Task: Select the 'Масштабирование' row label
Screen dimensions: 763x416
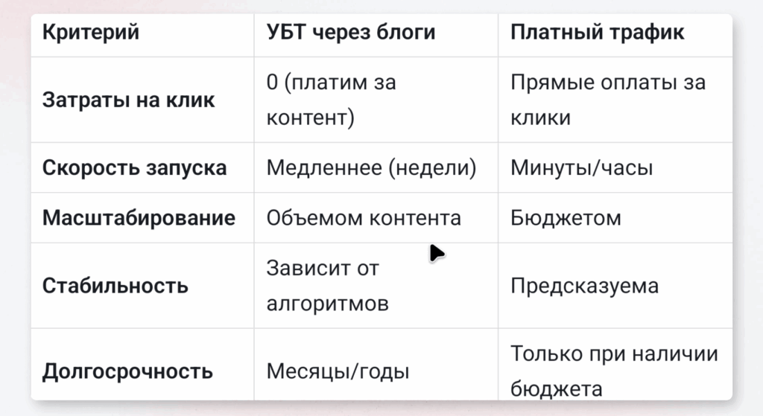Action: [139, 218]
